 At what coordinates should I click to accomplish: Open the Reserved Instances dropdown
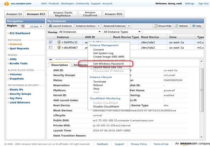115,26
